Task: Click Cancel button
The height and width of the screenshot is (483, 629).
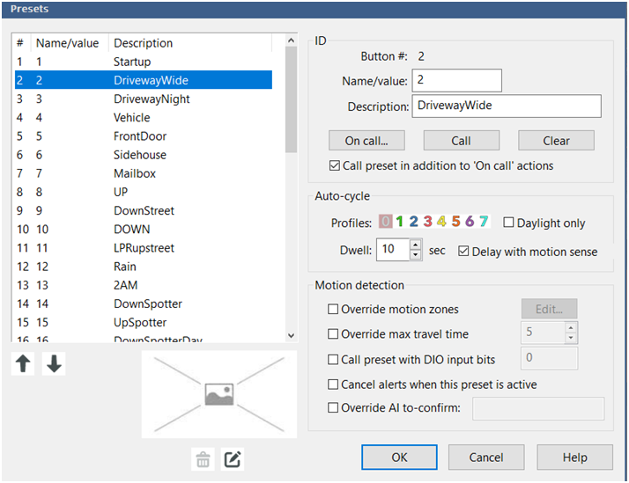Action: [x=486, y=457]
